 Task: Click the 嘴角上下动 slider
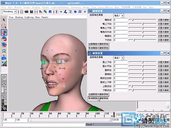tap(142, 28)
